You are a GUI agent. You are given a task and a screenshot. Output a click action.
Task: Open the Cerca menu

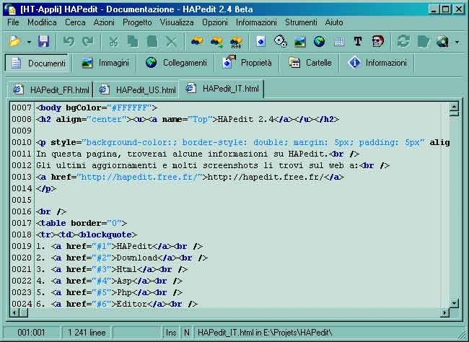[x=75, y=22]
